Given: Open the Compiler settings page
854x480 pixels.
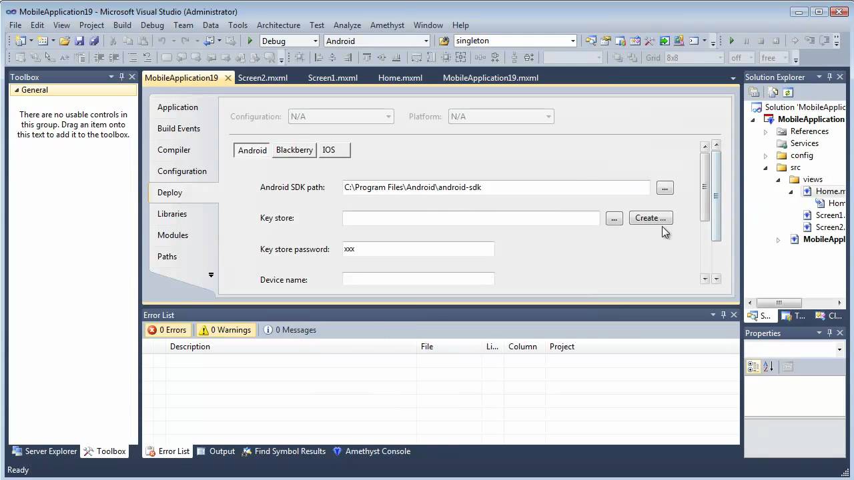Looking at the screenshot, I should coord(173,150).
